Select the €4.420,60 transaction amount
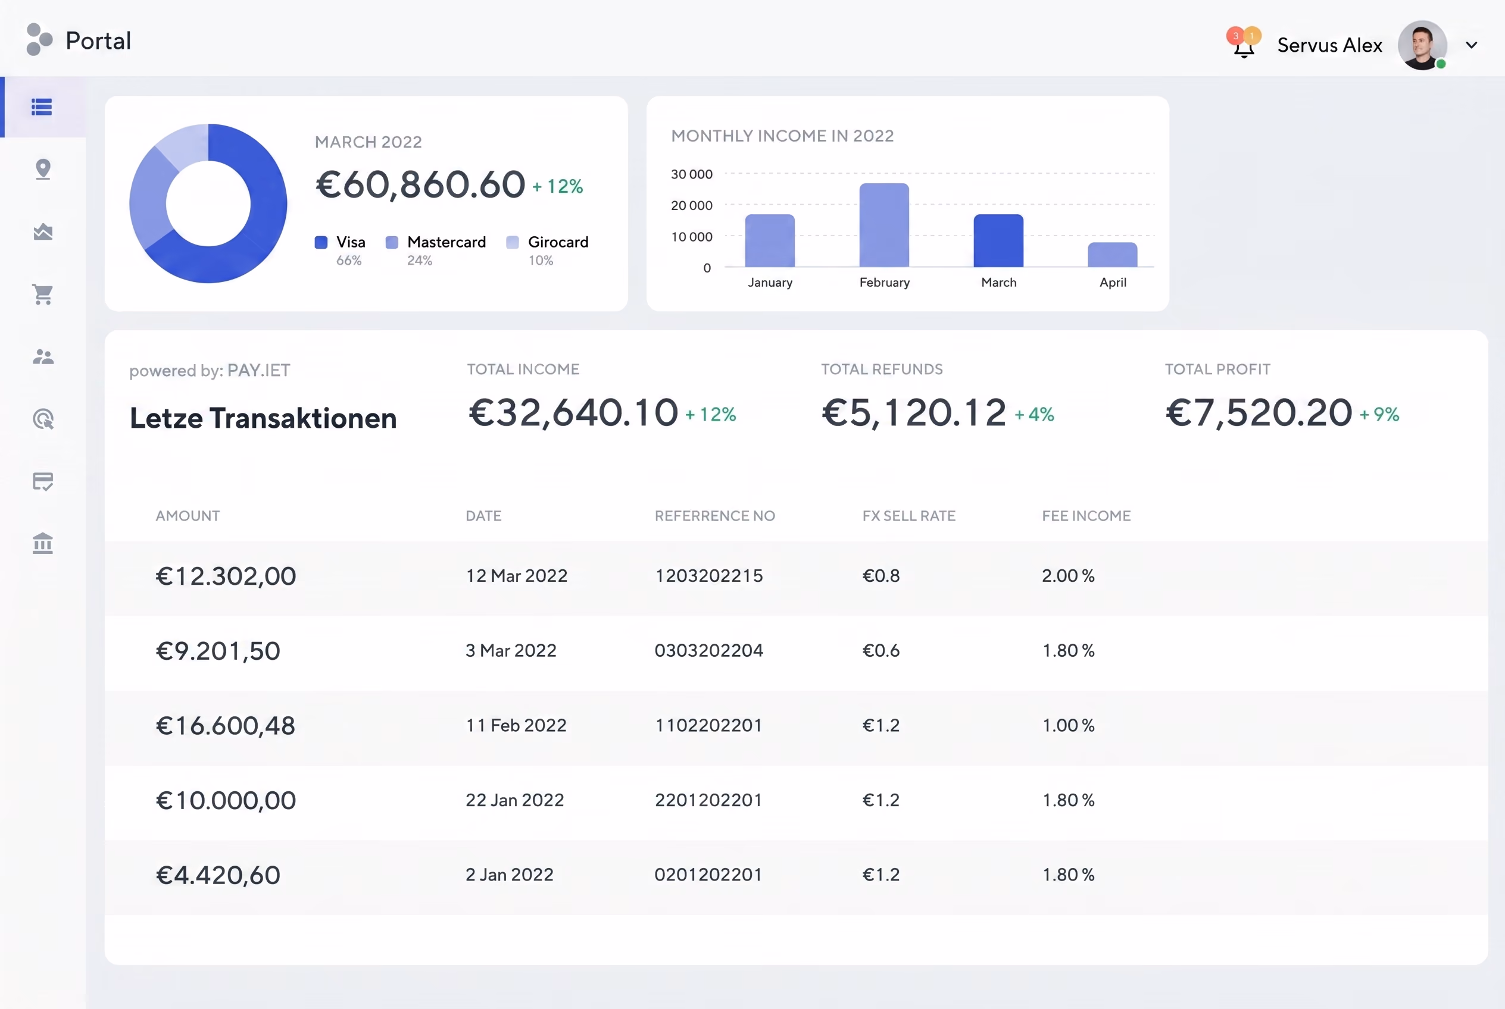Image resolution: width=1505 pixels, height=1009 pixels. pyautogui.click(x=218, y=875)
